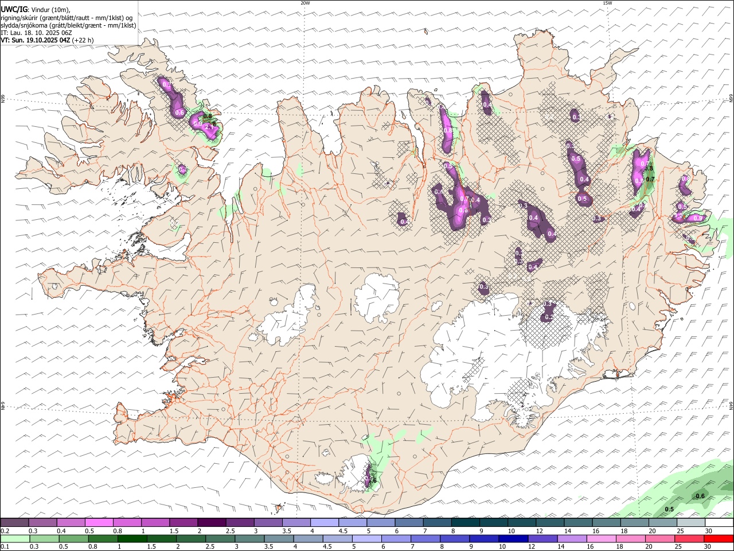The height and width of the screenshot is (551, 734).
Task: Click the '1.6' precipitation label on Mýrdalsjökull glacier
Action: point(372,480)
